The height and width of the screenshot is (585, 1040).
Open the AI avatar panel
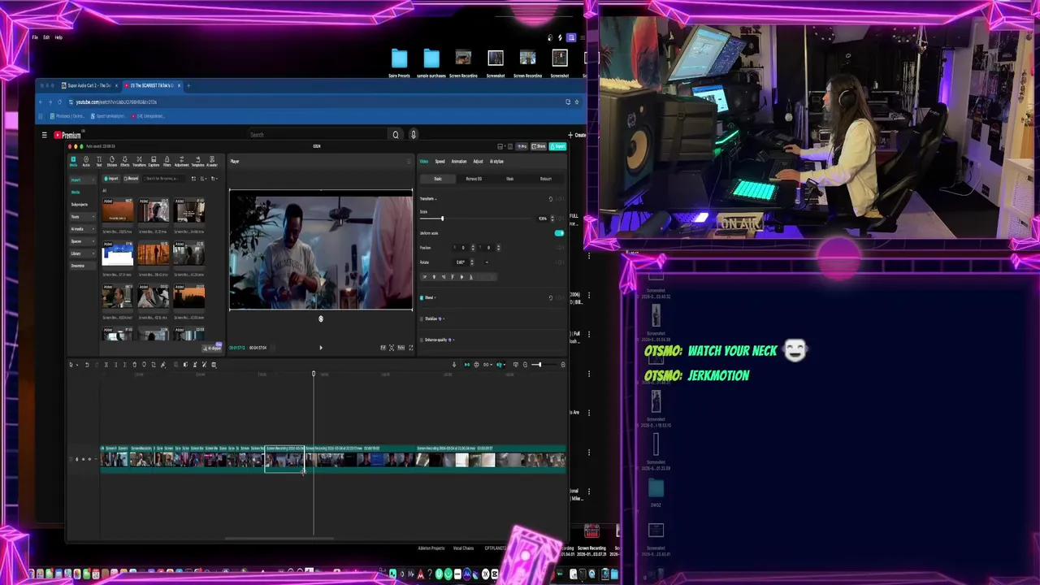tap(212, 162)
